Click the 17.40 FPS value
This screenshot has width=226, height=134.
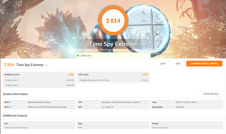[x=70, y=80]
